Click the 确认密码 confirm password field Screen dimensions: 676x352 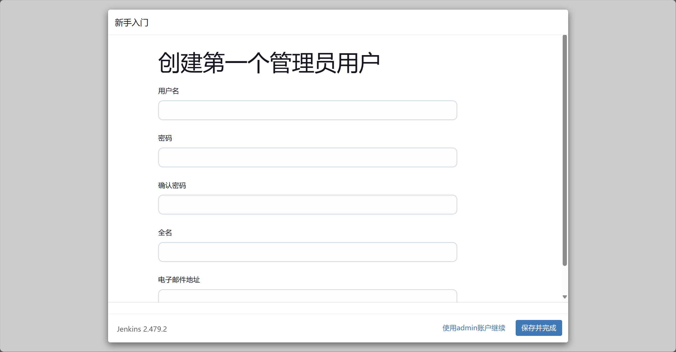coord(307,204)
